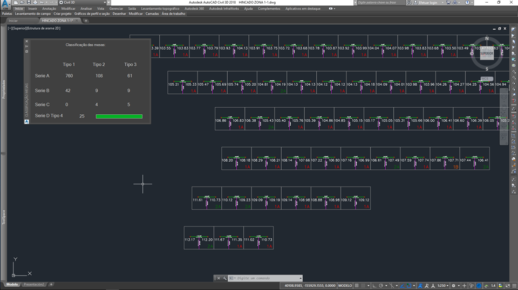The height and width of the screenshot is (290, 518).
Task: Click the Print plotter icon
Action: (x=35, y=2)
